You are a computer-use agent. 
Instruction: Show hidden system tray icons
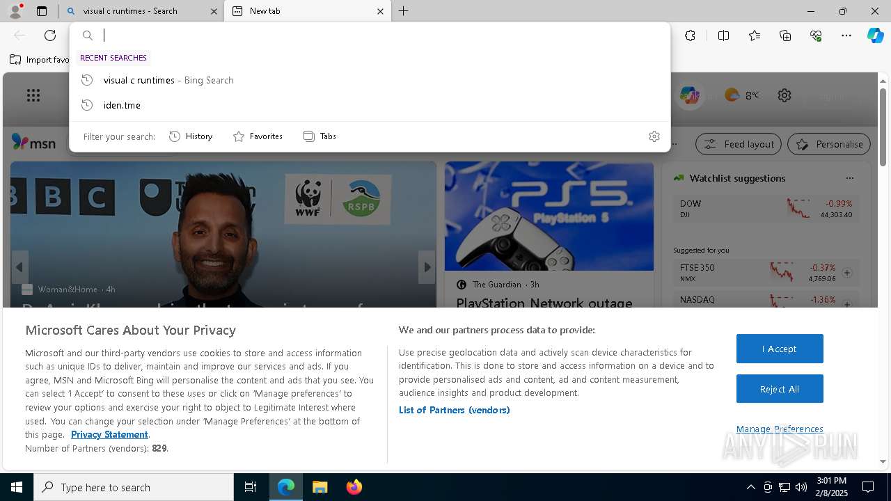click(x=750, y=487)
